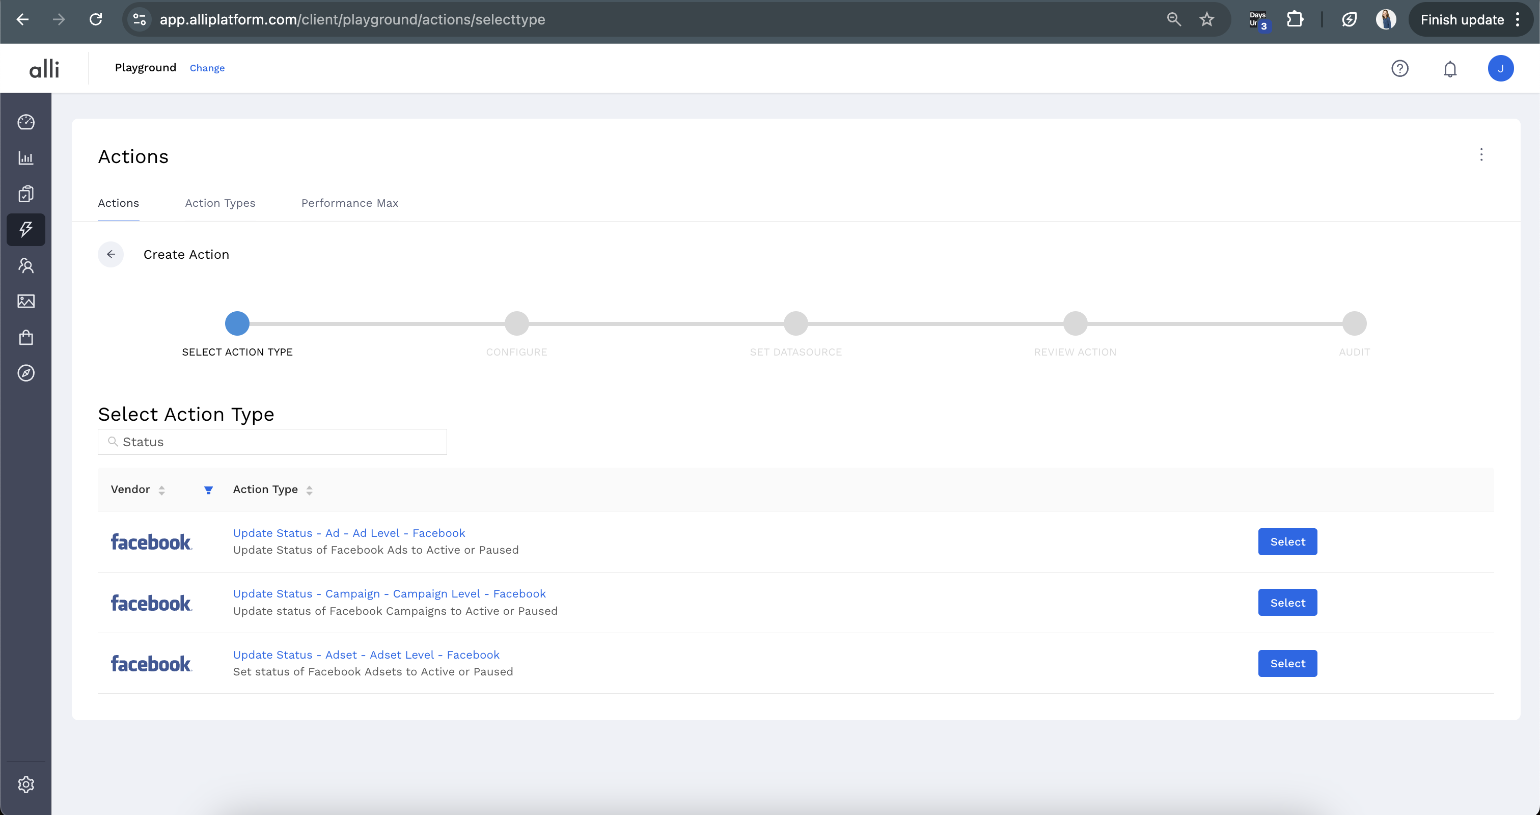Switch to the Performance Max tab
Screen dimensions: 1540x815
(x=350, y=203)
